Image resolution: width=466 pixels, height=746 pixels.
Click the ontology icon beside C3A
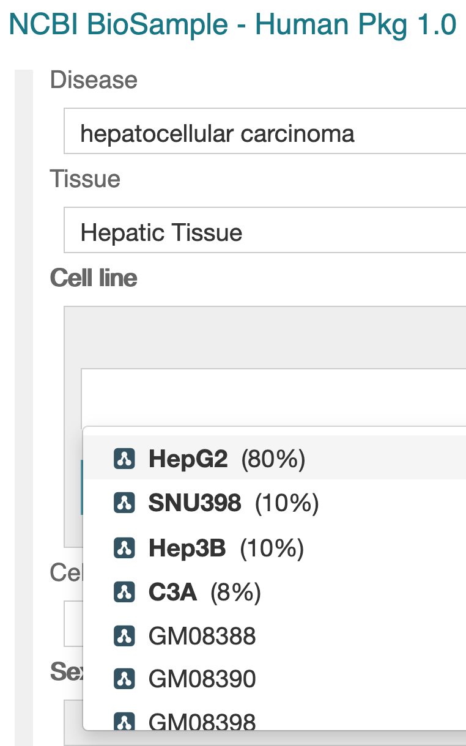[124, 591]
